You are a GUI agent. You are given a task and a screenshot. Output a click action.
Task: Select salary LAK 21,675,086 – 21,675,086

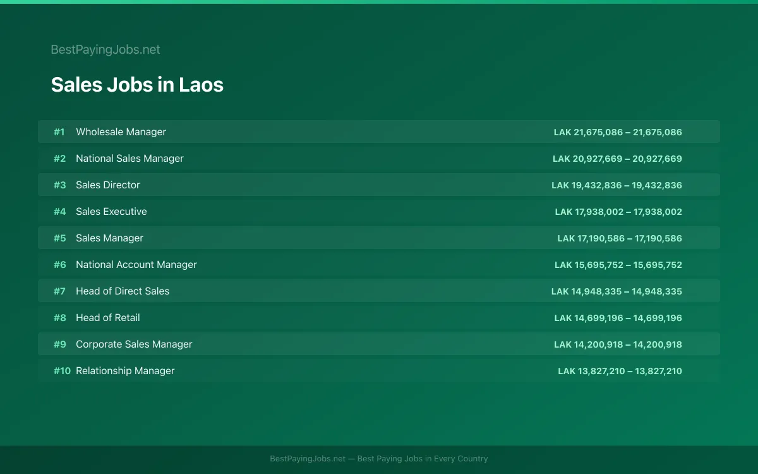pos(618,132)
